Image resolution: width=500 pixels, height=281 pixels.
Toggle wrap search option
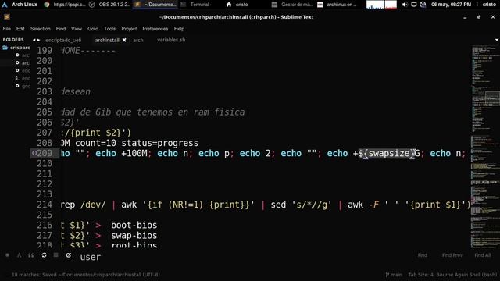[44, 255]
